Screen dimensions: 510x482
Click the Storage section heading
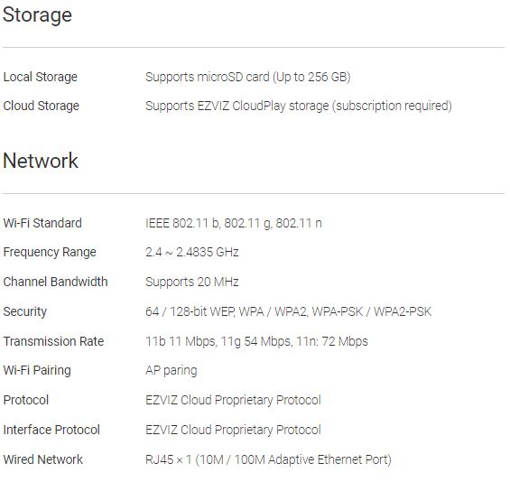click(x=37, y=15)
